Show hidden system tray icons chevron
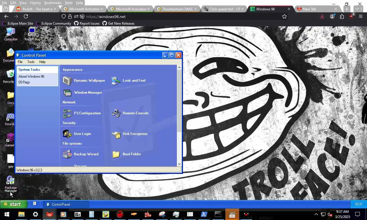 [x=316, y=214]
